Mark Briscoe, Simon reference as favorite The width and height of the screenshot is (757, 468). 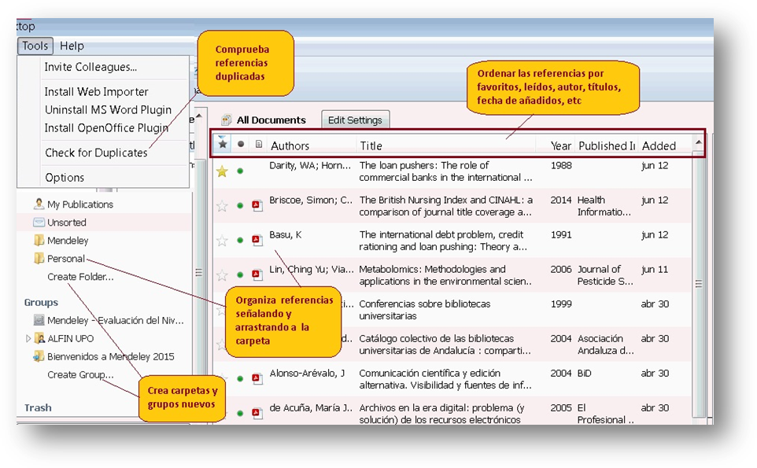click(222, 206)
